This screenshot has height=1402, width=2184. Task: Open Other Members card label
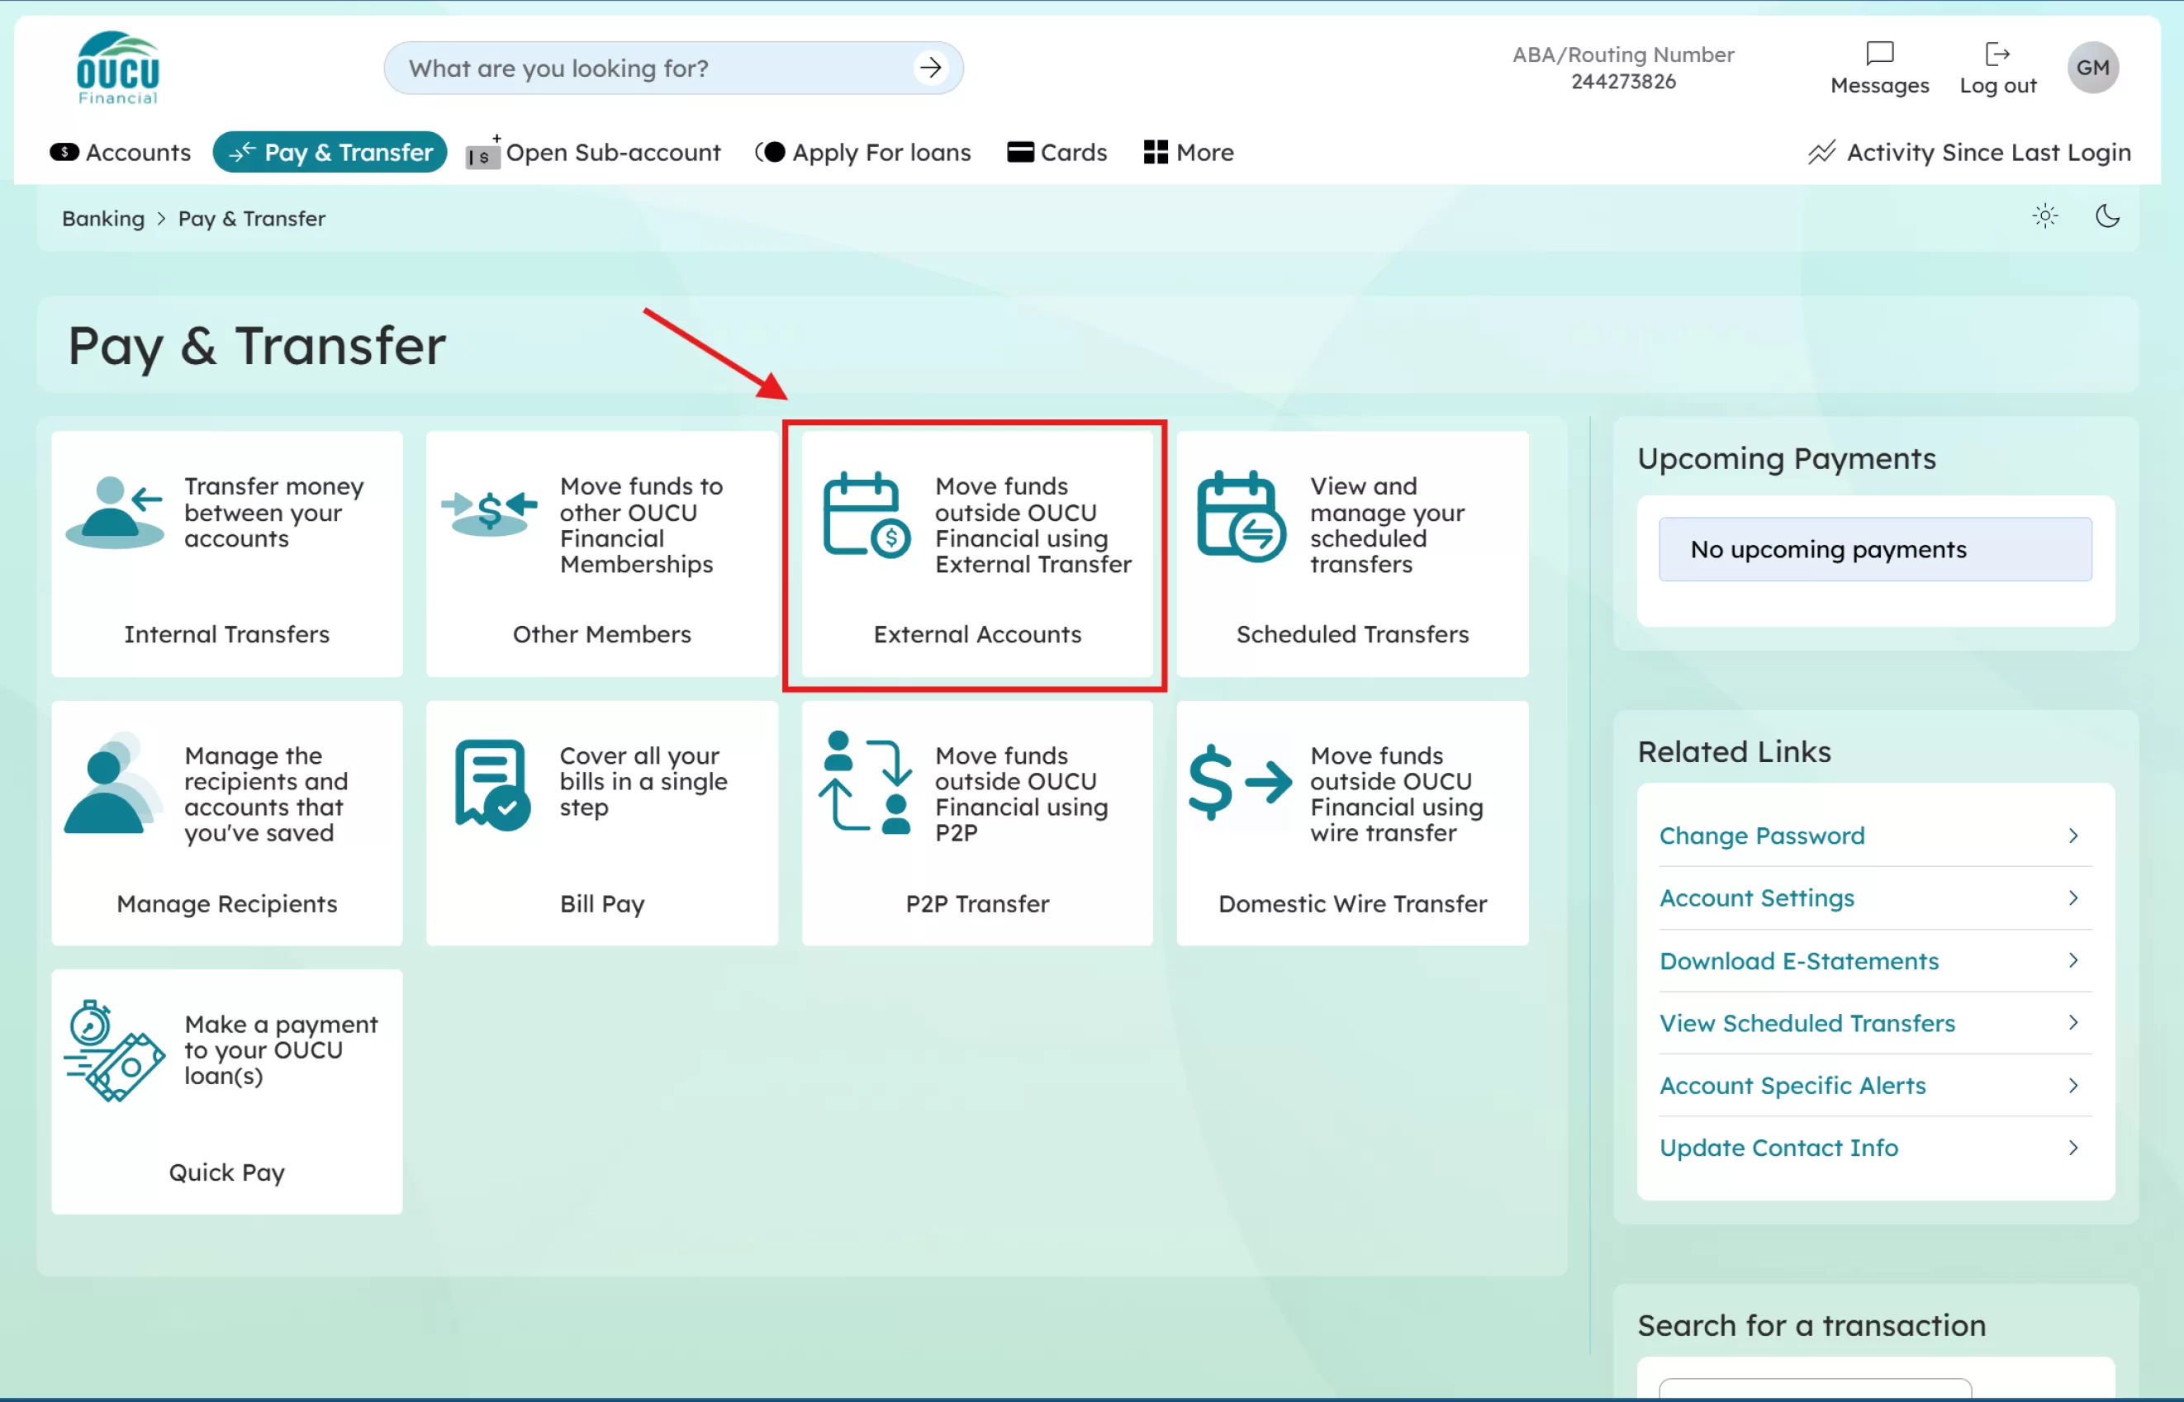(x=602, y=633)
